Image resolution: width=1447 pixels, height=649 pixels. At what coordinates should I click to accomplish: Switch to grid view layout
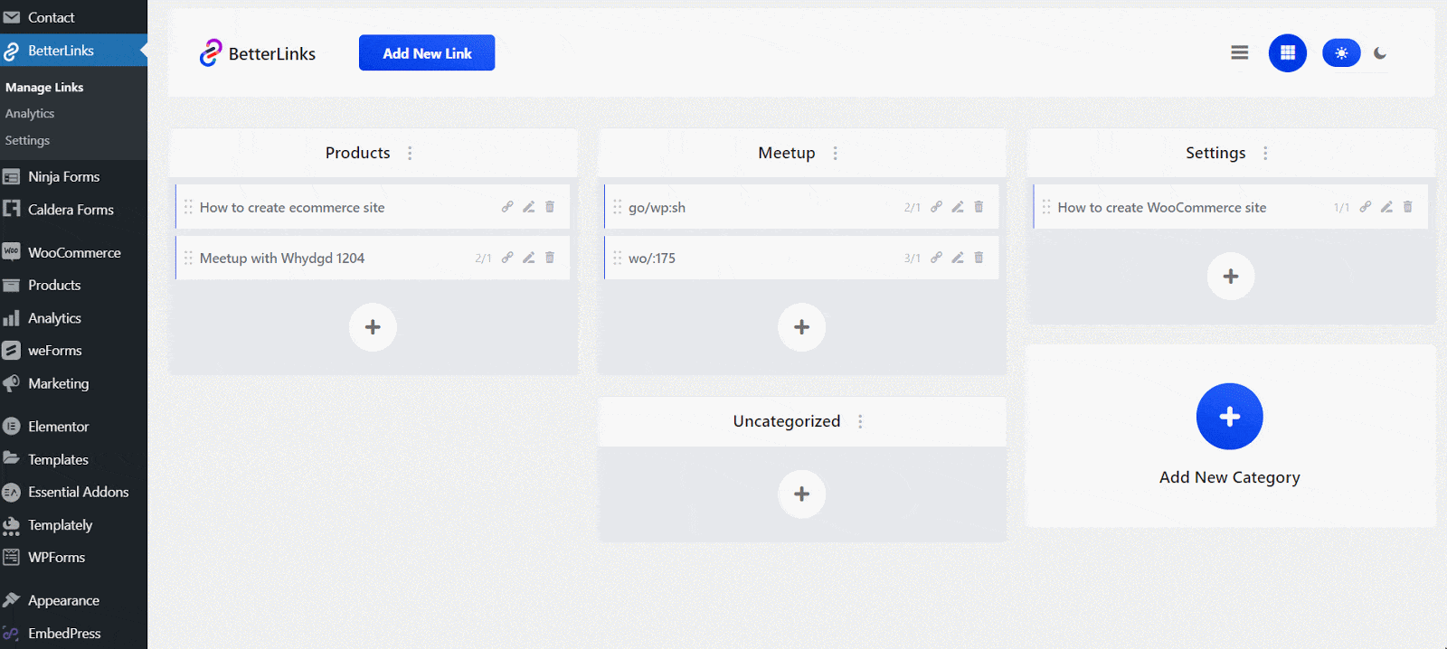point(1287,53)
